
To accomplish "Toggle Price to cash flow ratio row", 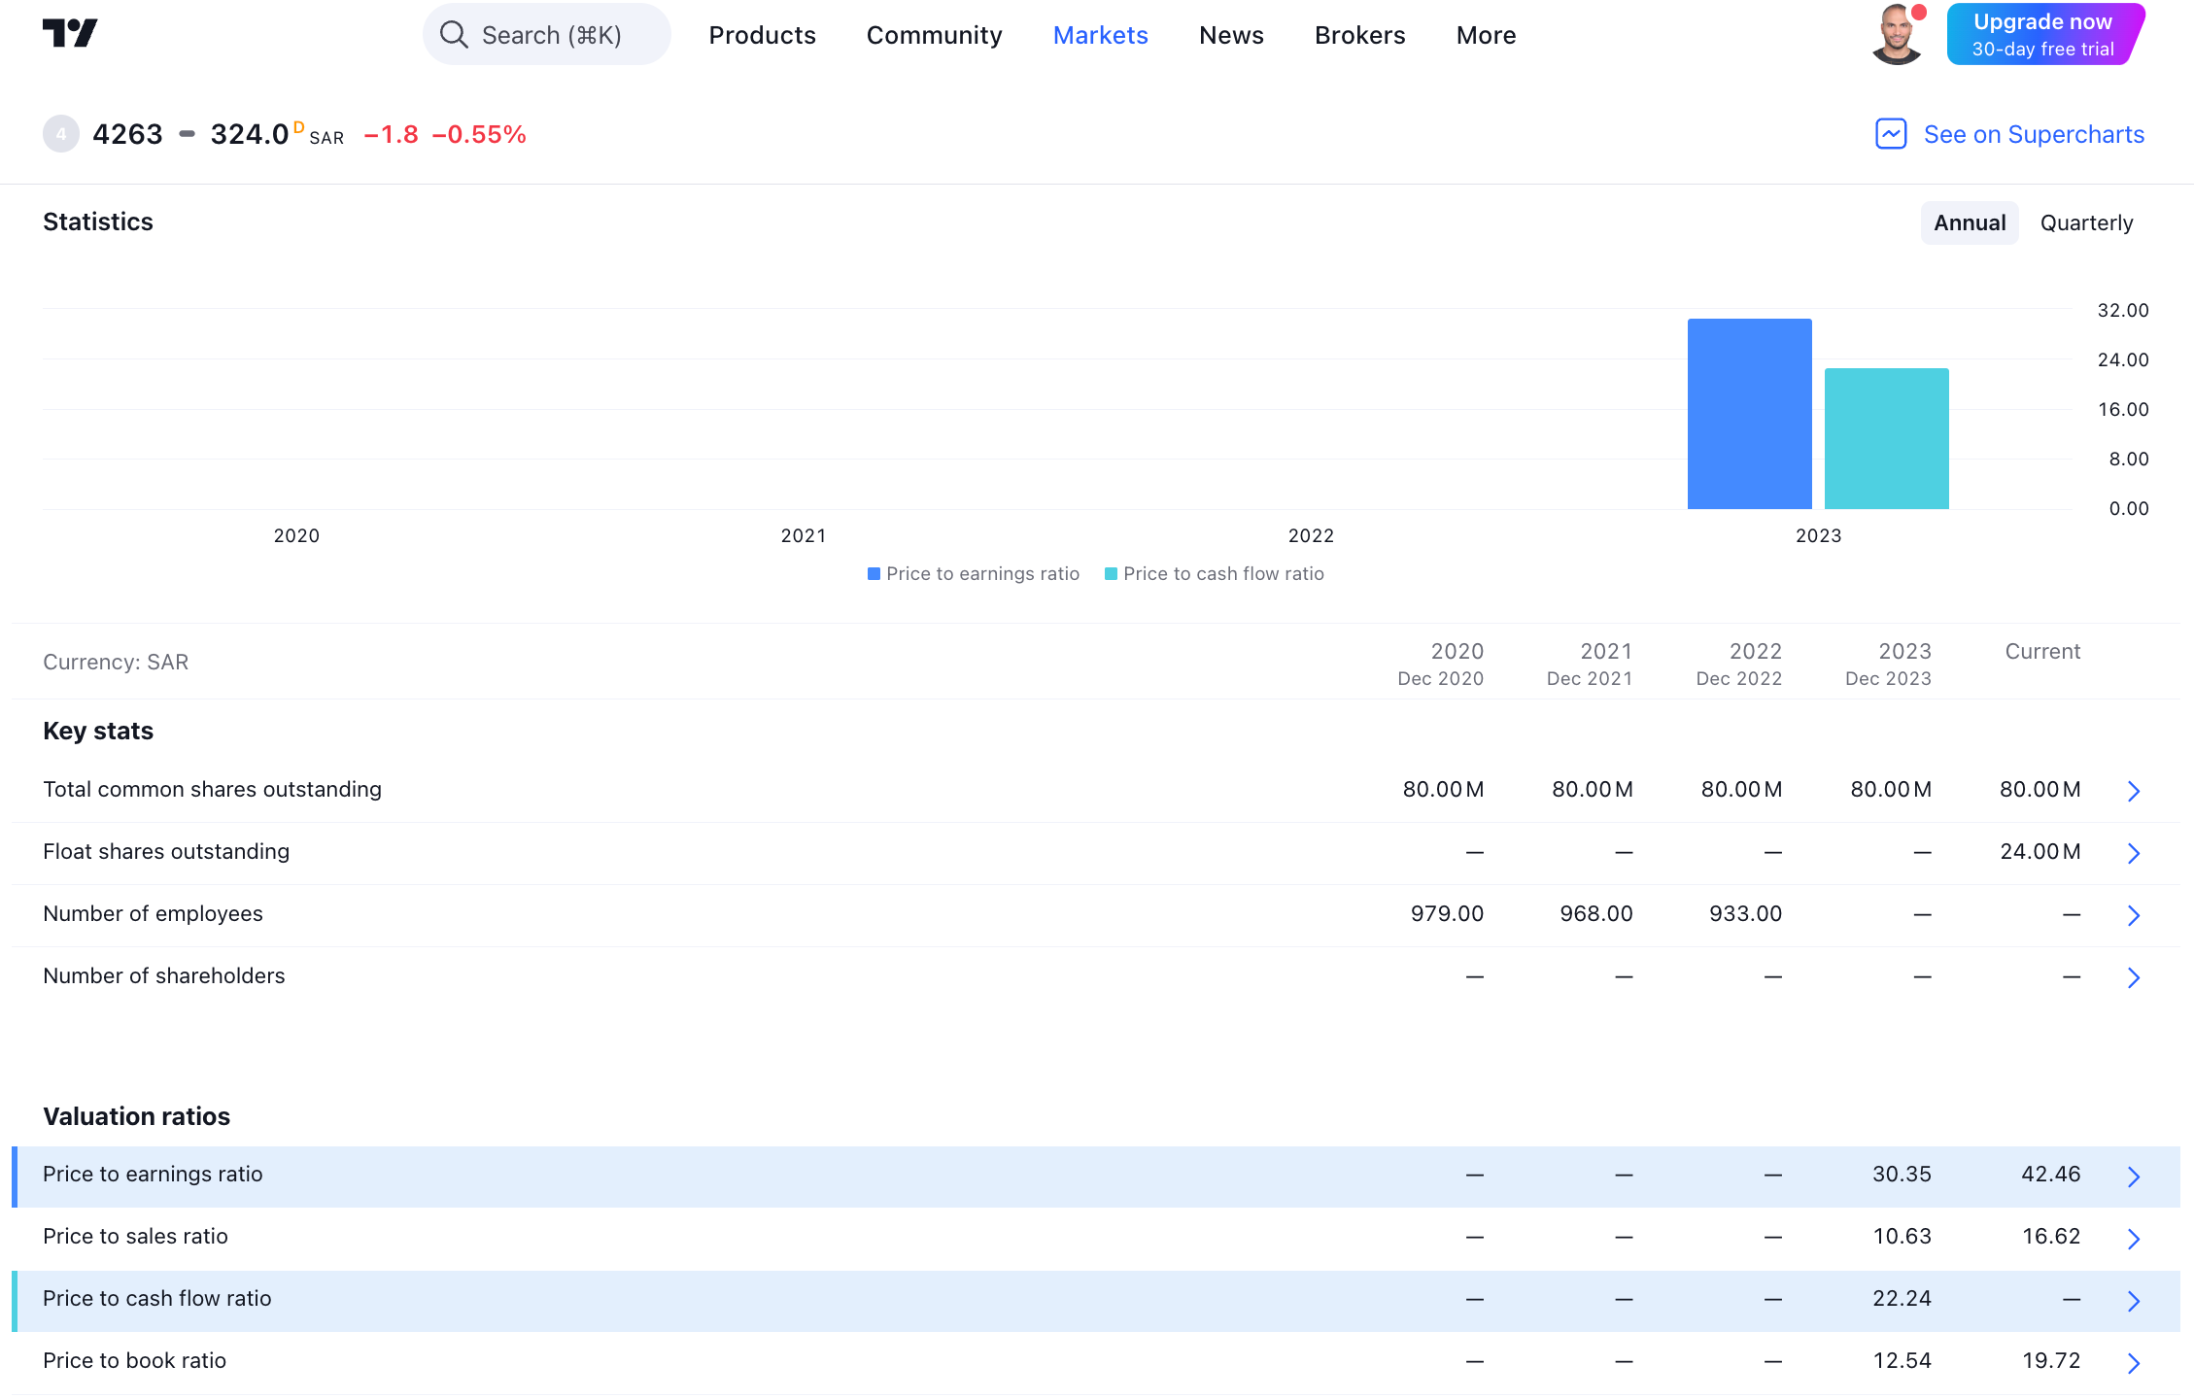I will tap(157, 1299).
